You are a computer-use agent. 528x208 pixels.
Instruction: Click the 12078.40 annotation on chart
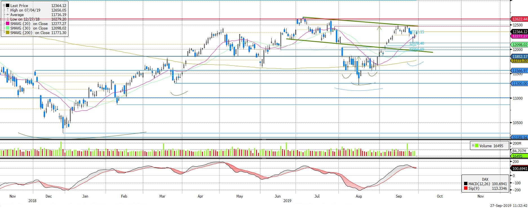[x=416, y=44]
